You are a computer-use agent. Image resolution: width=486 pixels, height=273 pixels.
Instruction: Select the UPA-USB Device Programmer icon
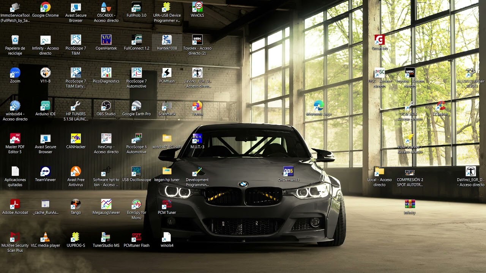[x=167, y=7]
